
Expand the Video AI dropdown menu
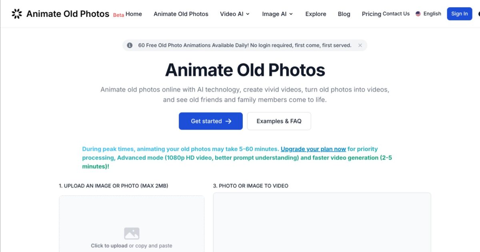(235, 14)
